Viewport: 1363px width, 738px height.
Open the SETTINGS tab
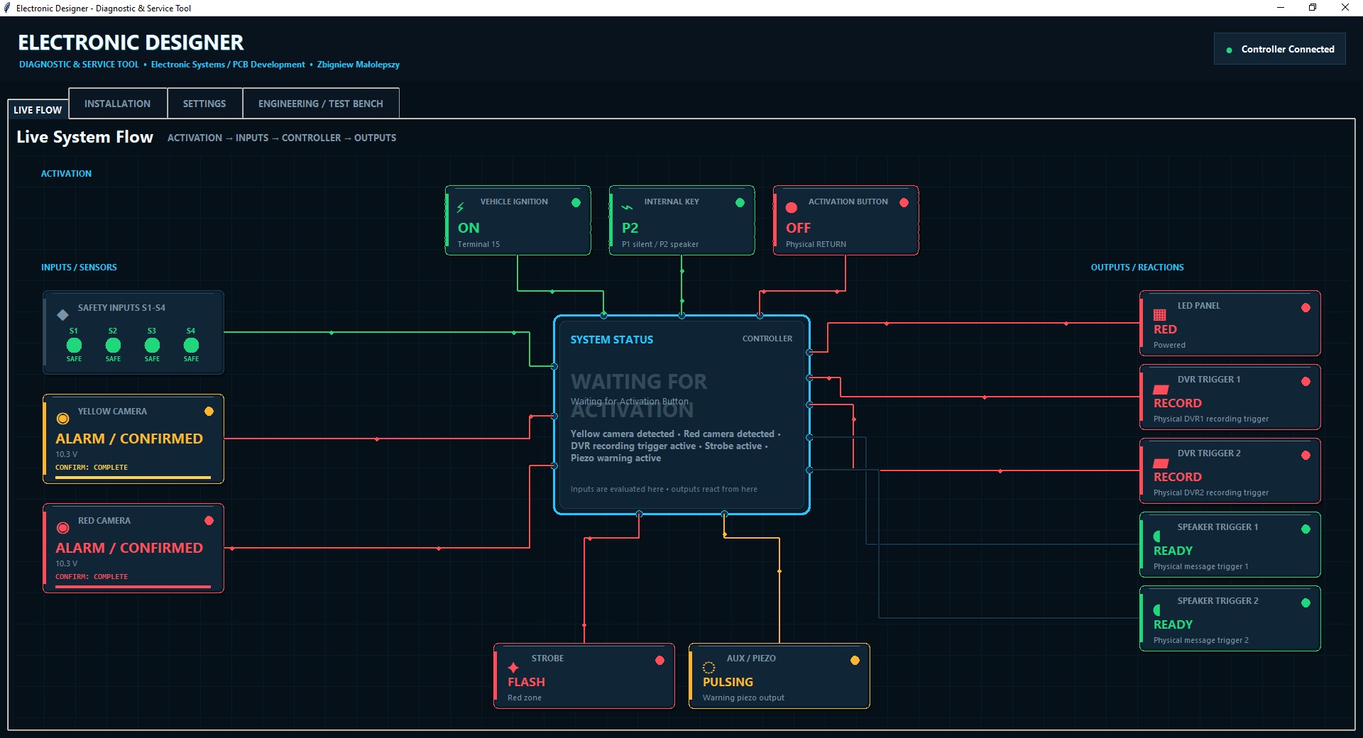pos(204,104)
